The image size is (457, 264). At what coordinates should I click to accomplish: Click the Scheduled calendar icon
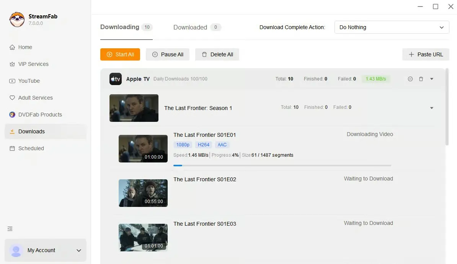pyautogui.click(x=12, y=149)
